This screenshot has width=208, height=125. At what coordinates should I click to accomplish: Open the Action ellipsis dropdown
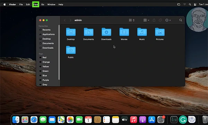coord(168,20)
